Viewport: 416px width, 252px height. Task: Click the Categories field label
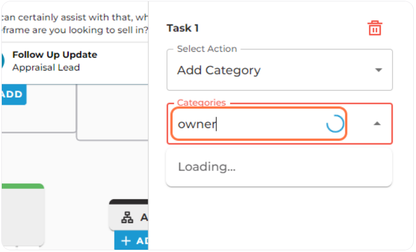(x=201, y=103)
